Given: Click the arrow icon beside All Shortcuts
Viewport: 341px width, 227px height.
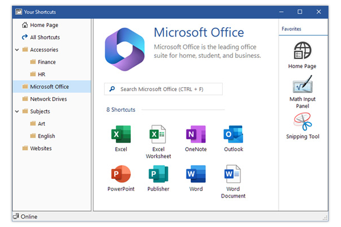Looking at the screenshot, I should point(25,37).
